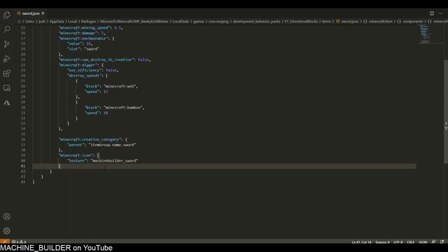Image resolution: width=448 pixels, height=252 pixels.
Task: Click the "minecraft:can_destroy_in_creative" key
Action: coord(97,59)
